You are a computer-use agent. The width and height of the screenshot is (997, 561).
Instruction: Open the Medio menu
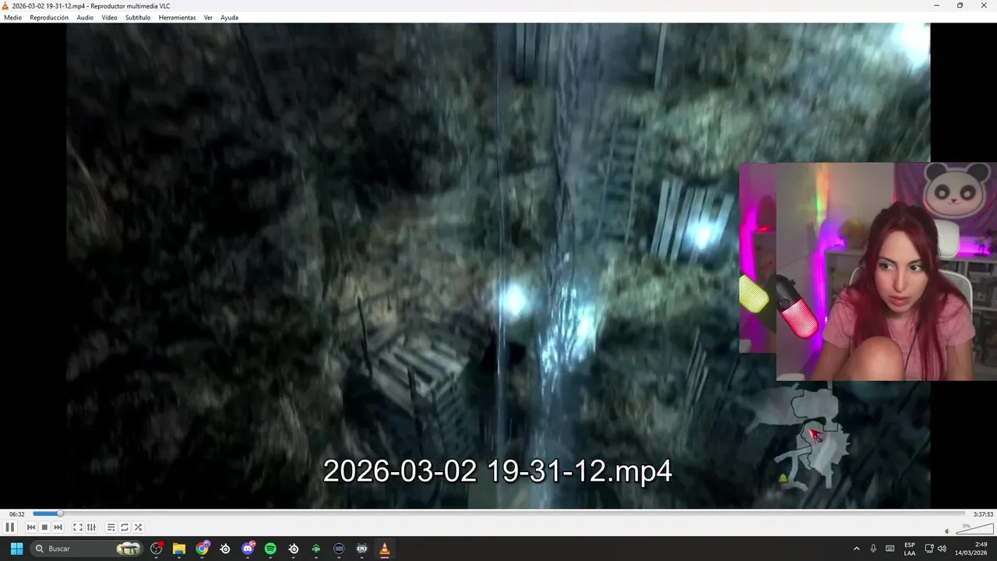tap(12, 17)
